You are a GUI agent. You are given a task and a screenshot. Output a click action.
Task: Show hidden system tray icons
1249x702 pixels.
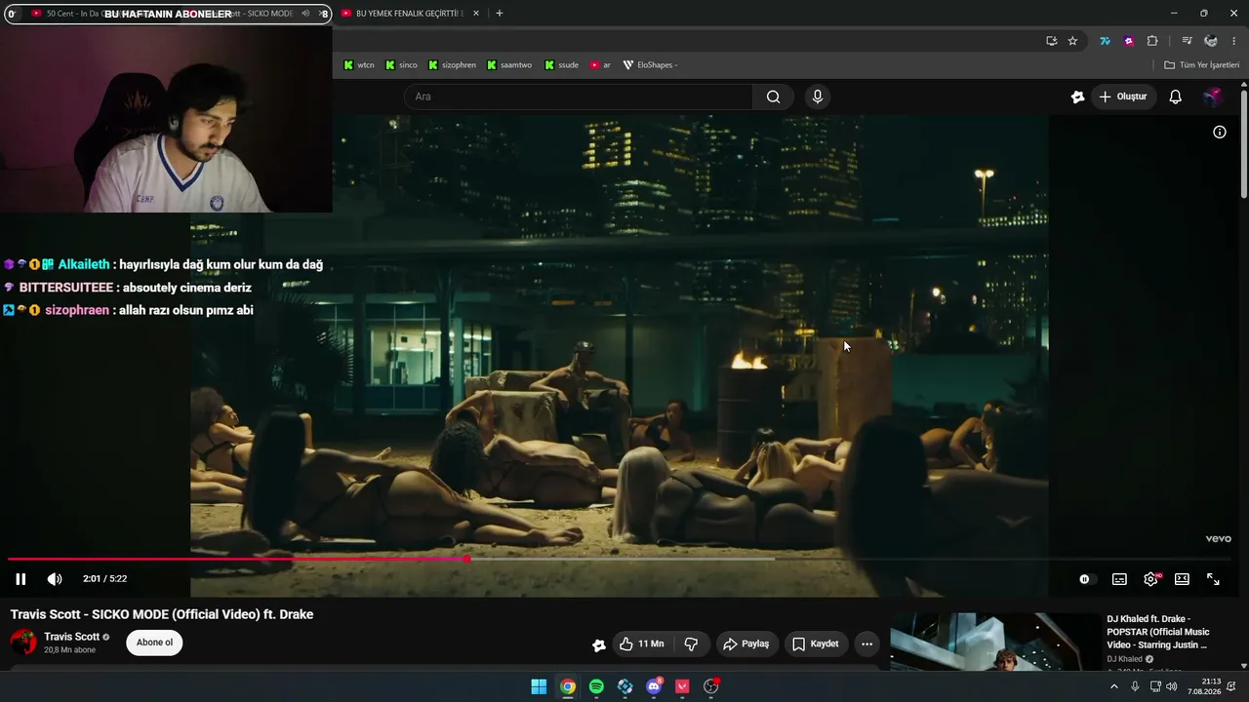pyautogui.click(x=1114, y=686)
